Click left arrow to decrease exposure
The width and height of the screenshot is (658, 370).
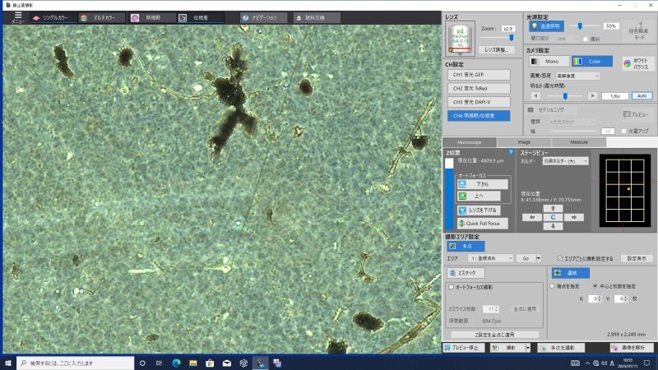pyautogui.click(x=535, y=96)
